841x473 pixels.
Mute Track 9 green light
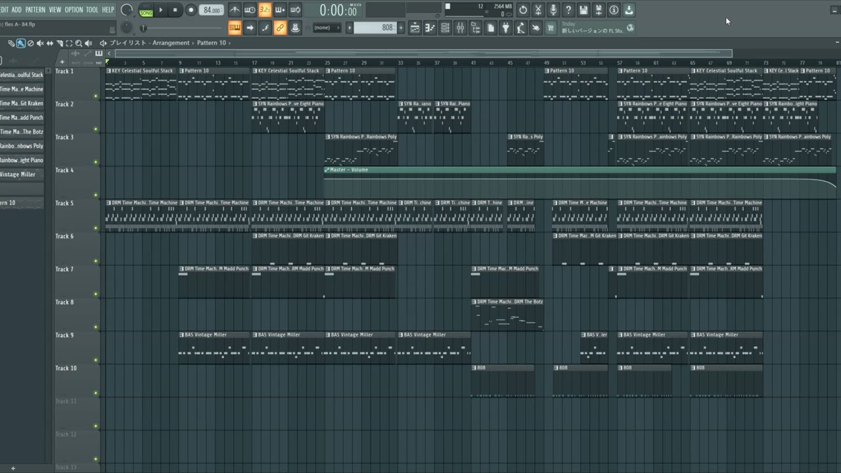click(x=96, y=360)
